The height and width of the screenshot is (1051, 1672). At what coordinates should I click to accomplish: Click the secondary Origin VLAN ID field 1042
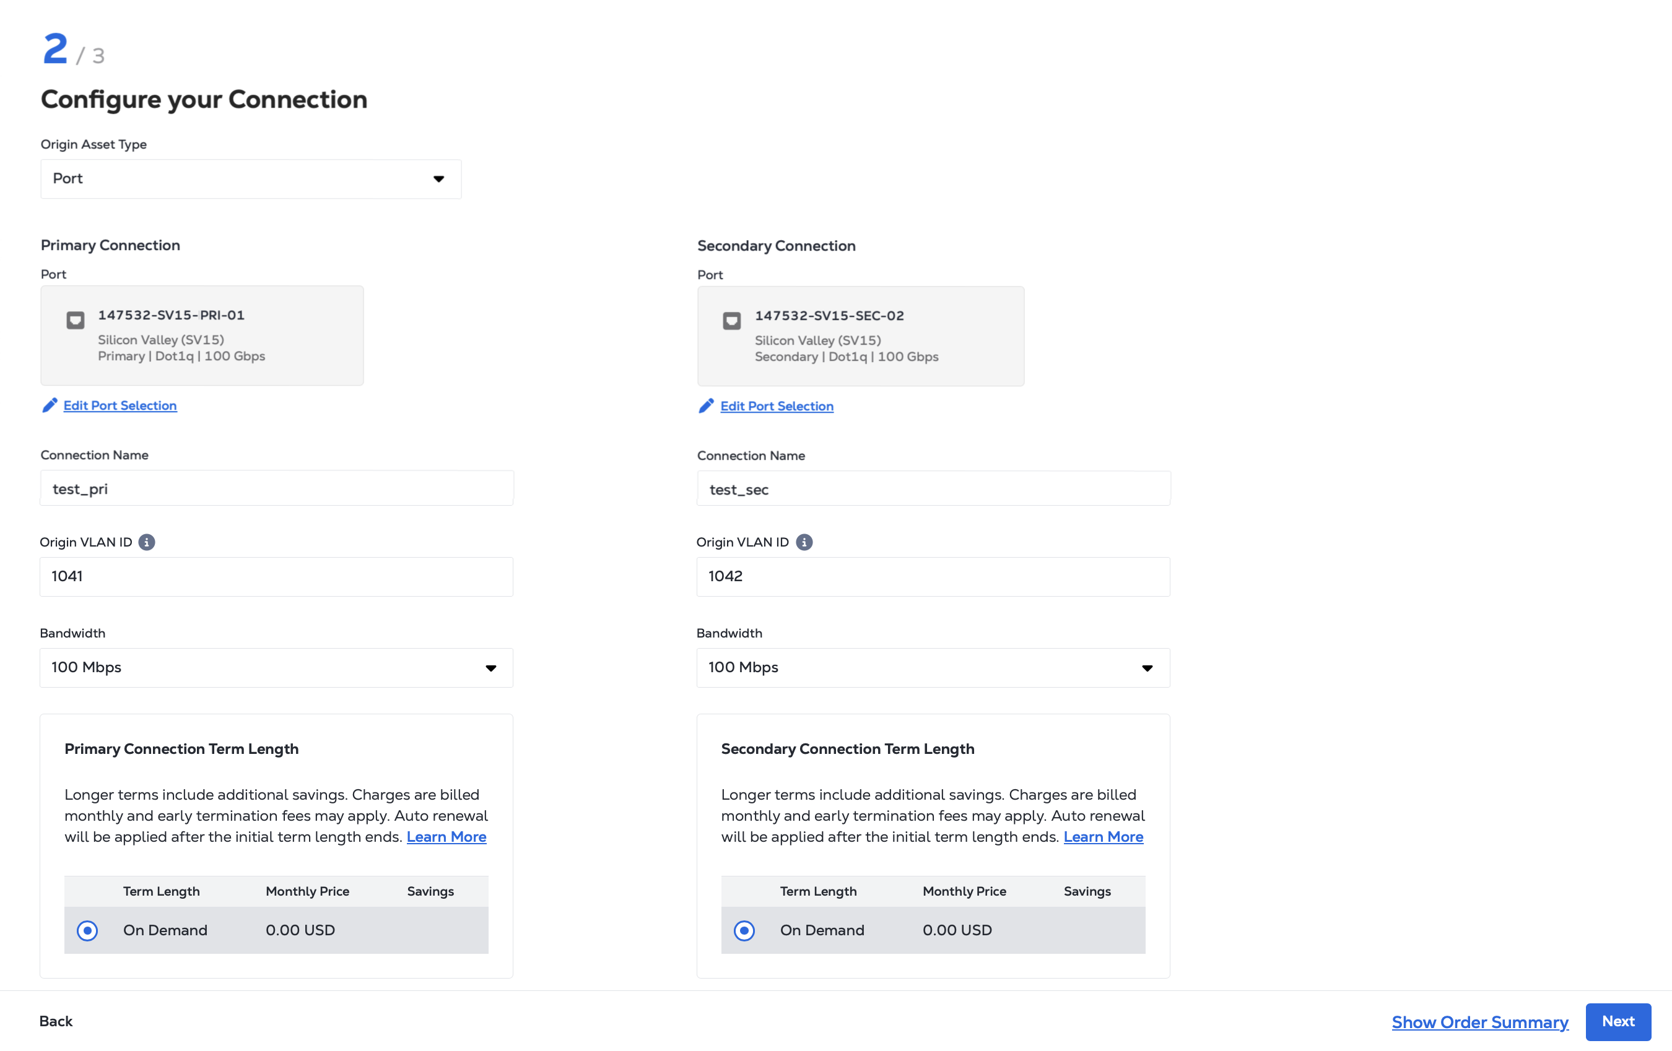coord(933,576)
